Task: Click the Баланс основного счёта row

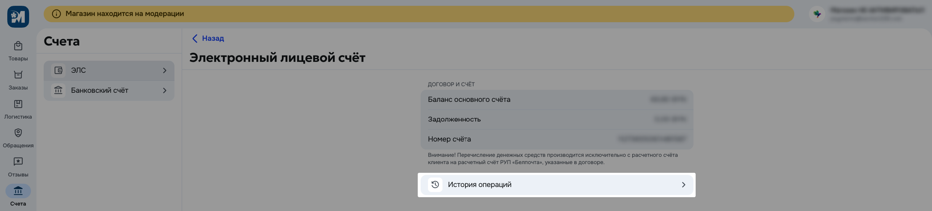Action: coord(557,99)
